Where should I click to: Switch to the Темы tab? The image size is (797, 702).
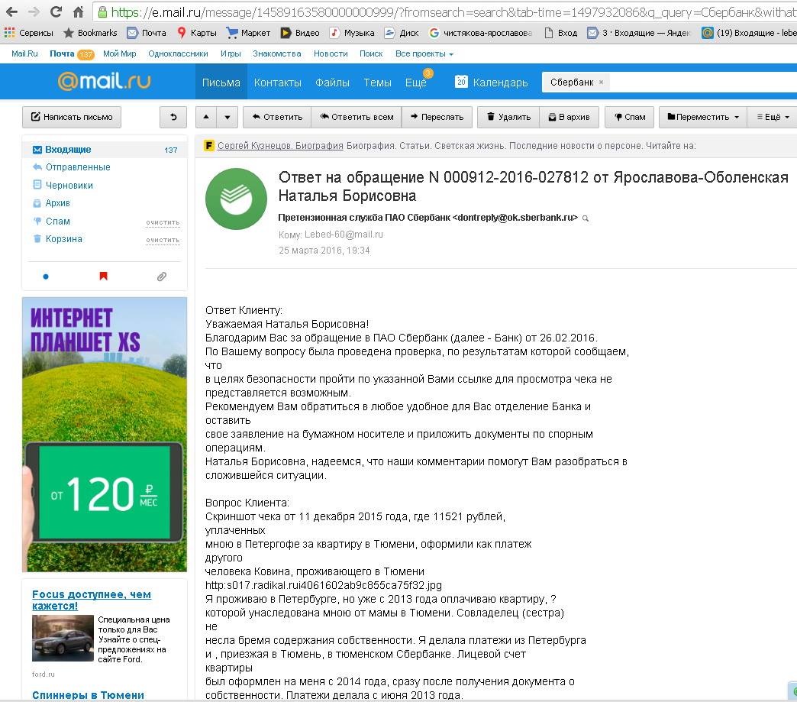click(377, 82)
